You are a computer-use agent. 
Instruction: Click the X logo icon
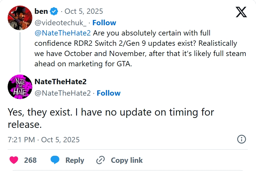[241, 12]
